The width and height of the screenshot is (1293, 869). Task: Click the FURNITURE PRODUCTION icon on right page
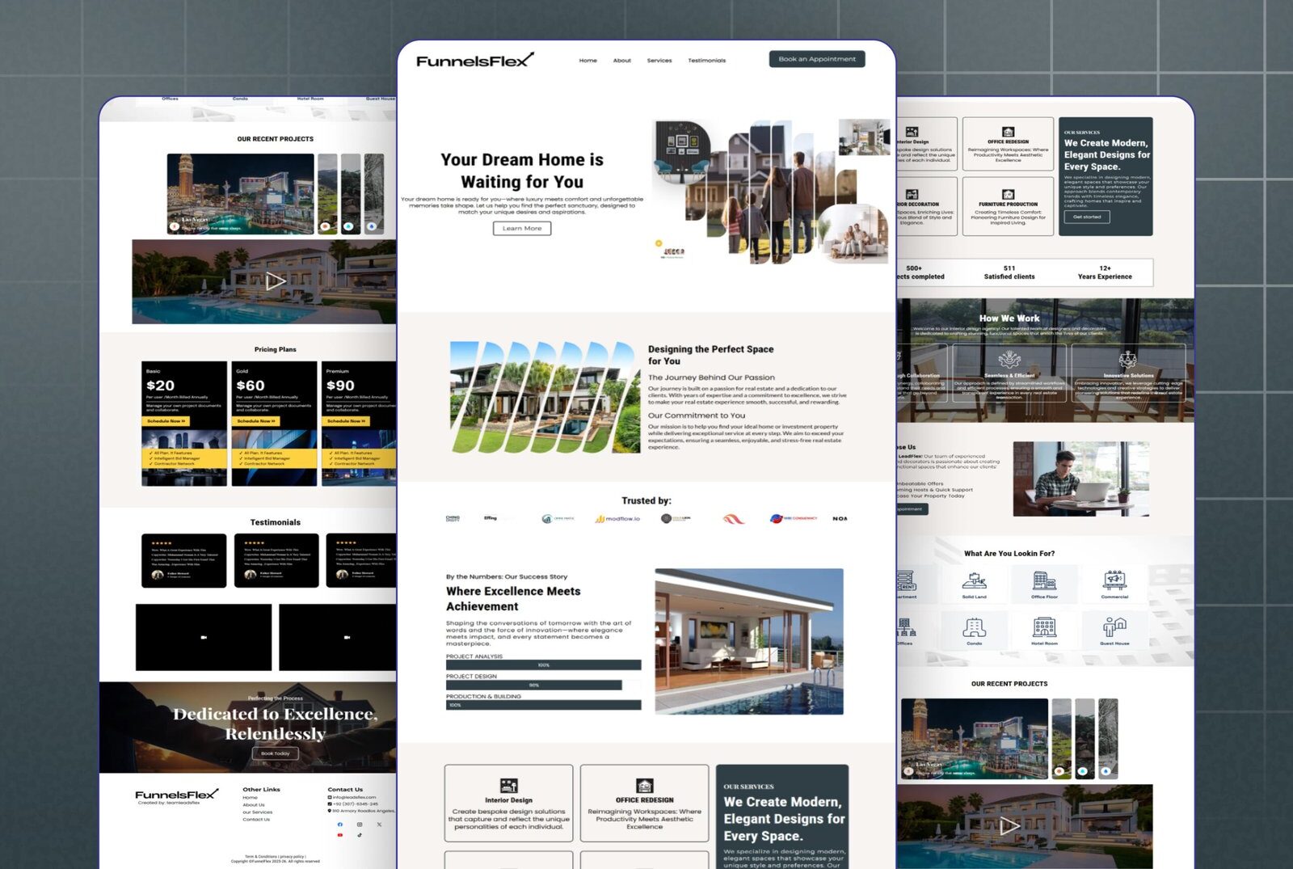pyautogui.click(x=1009, y=195)
